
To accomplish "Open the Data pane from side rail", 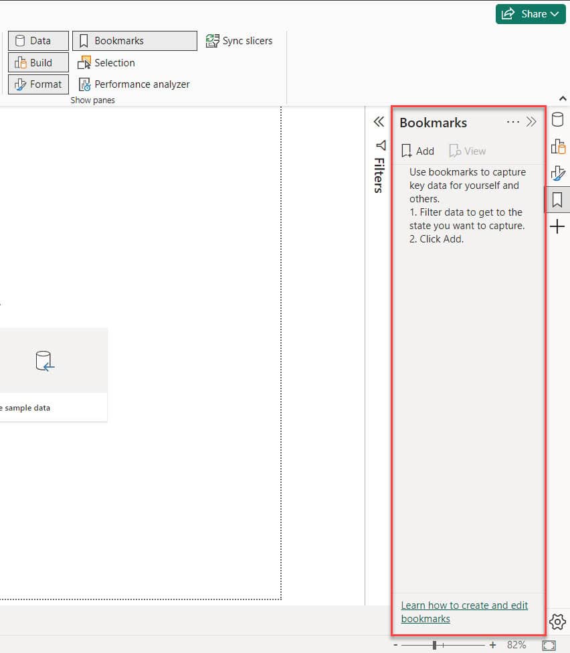I will click(x=557, y=119).
